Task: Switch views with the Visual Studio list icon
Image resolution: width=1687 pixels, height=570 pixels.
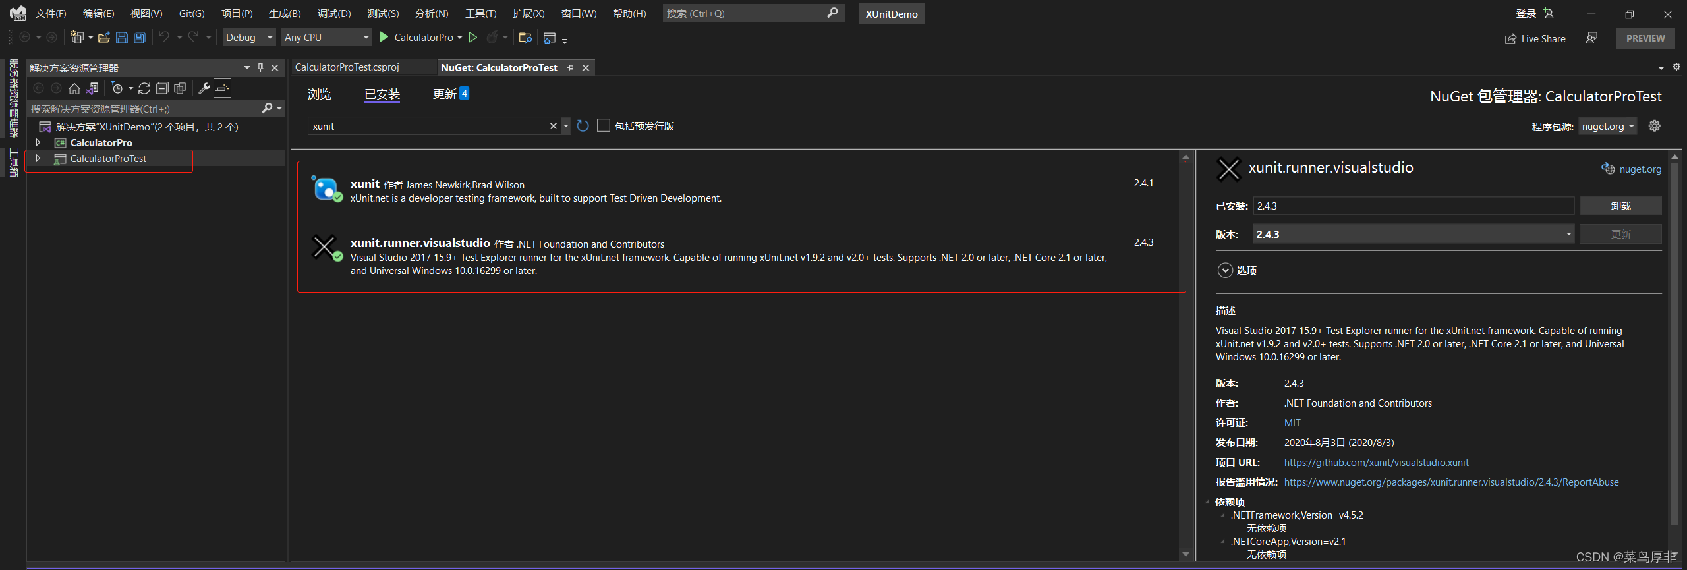Action: [92, 88]
